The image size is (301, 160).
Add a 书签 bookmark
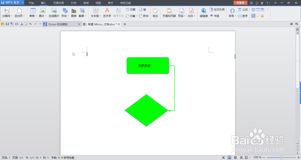(215, 16)
